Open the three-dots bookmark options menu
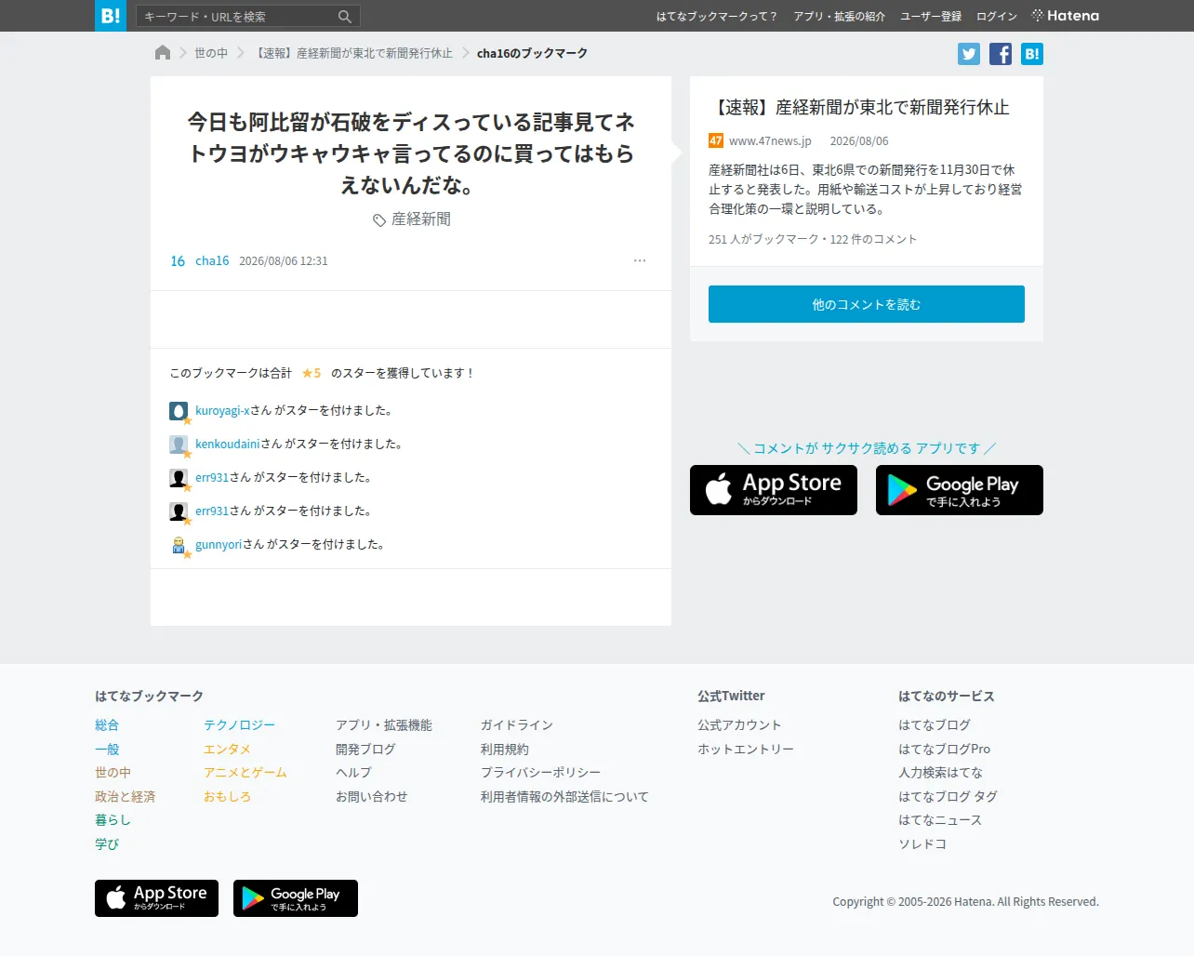Image resolution: width=1194 pixels, height=956 pixels. tap(640, 260)
